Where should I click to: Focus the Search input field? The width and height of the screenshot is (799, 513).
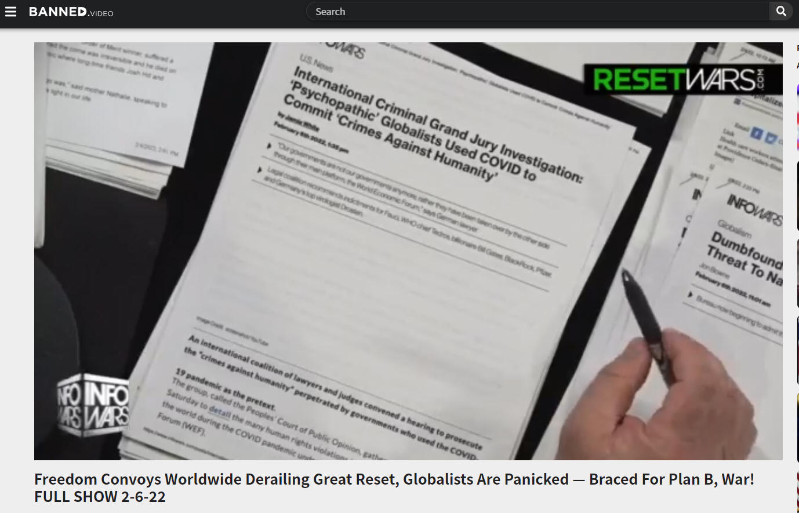click(537, 12)
